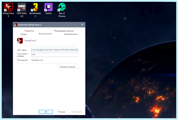Open Killing Floor 2 desktop shortcut
This screenshot has width=178, height=120.
click(x=8, y=10)
